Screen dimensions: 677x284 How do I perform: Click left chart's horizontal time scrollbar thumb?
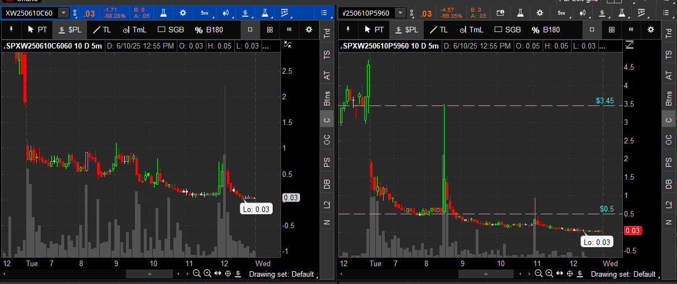point(149,274)
